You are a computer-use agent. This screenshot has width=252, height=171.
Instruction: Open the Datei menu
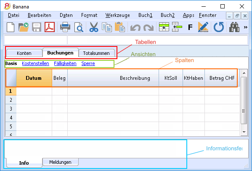click(13, 15)
